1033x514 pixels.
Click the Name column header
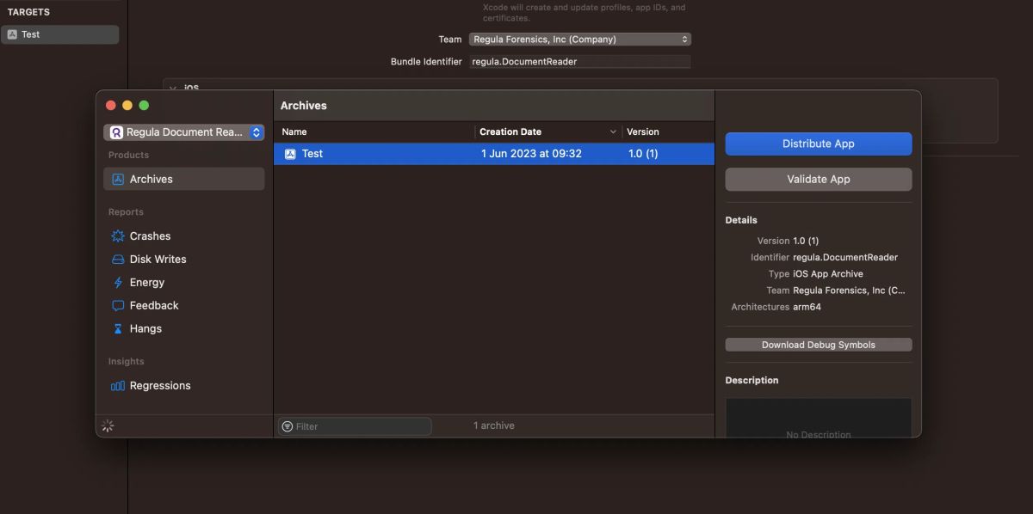tap(374, 132)
